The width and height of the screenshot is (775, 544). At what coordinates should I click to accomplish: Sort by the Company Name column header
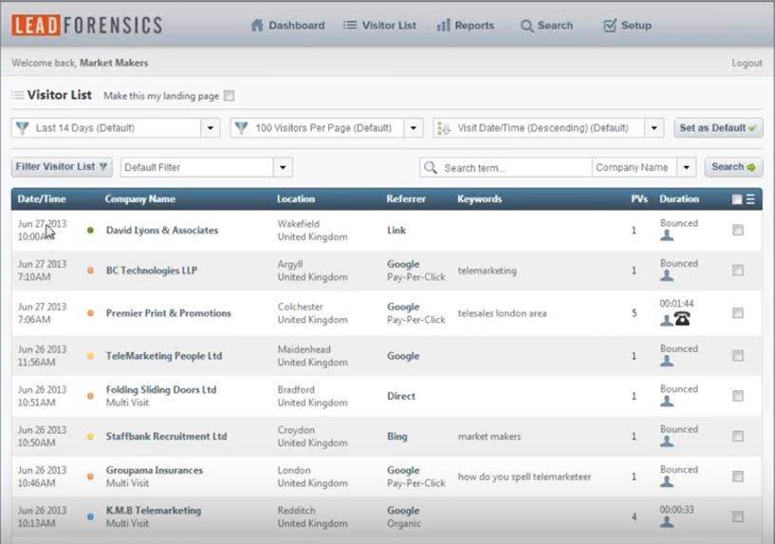[x=139, y=198]
